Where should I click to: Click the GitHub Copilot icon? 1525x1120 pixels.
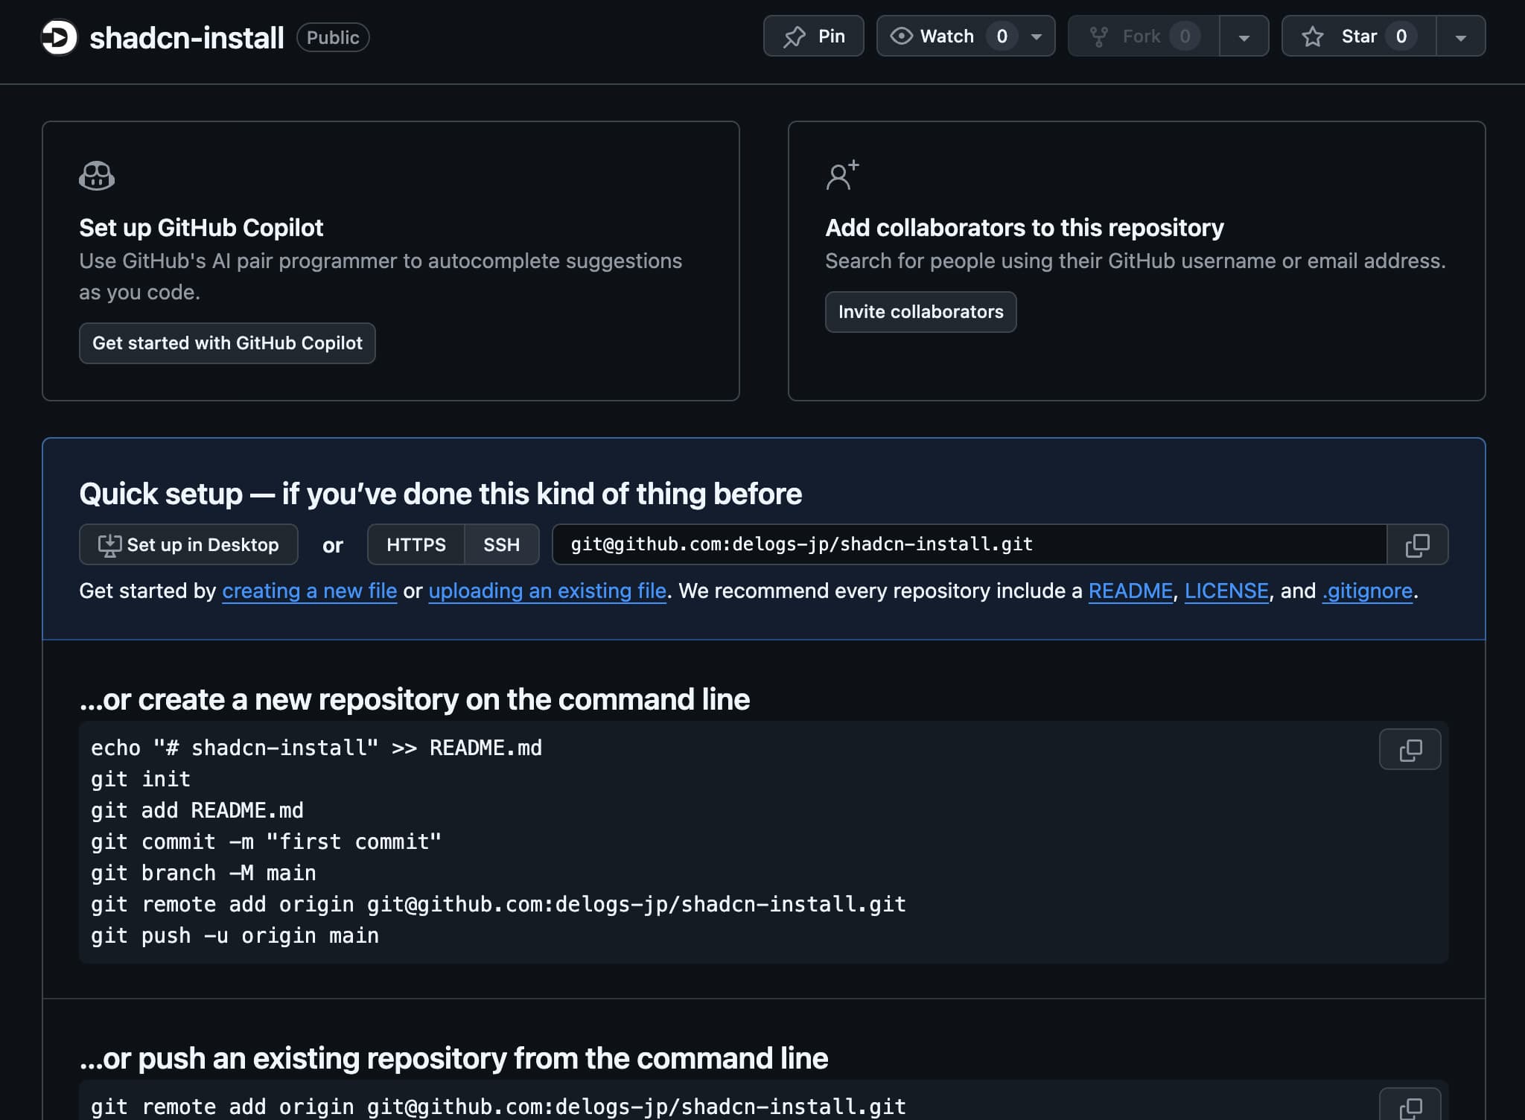pos(97,176)
